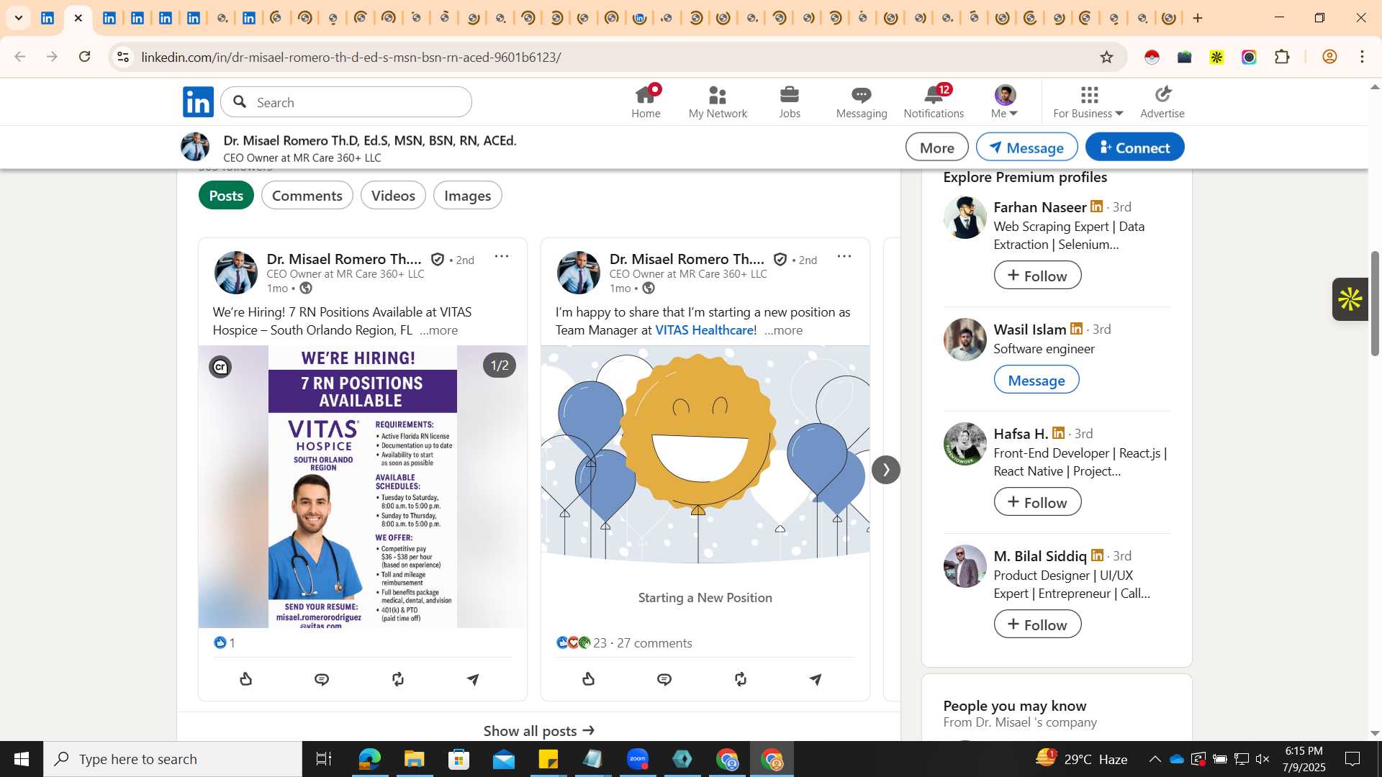This screenshot has width=1382, height=777.
Task: Select the Images filter tab
Action: tap(468, 196)
